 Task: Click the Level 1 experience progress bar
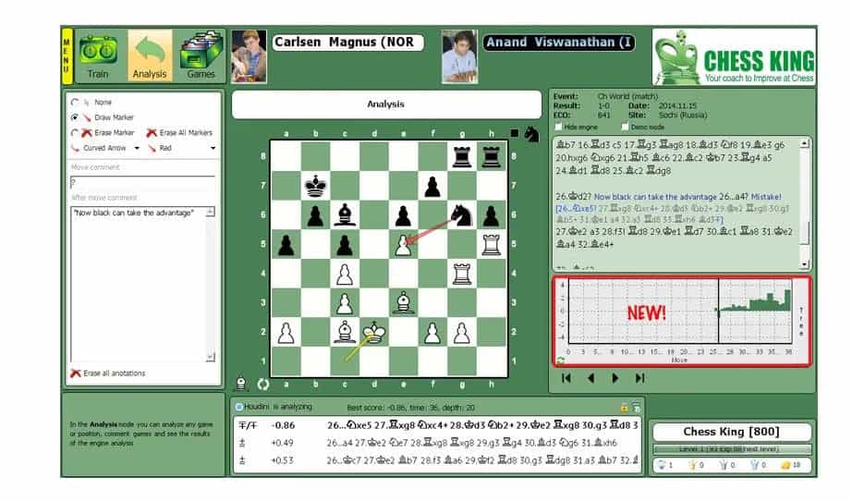[x=732, y=449]
